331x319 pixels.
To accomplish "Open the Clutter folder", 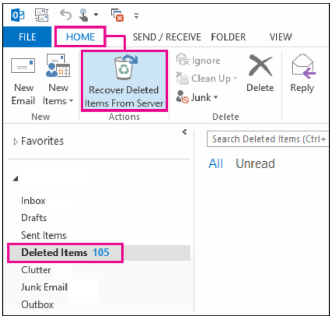I will [x=36, y=270].
